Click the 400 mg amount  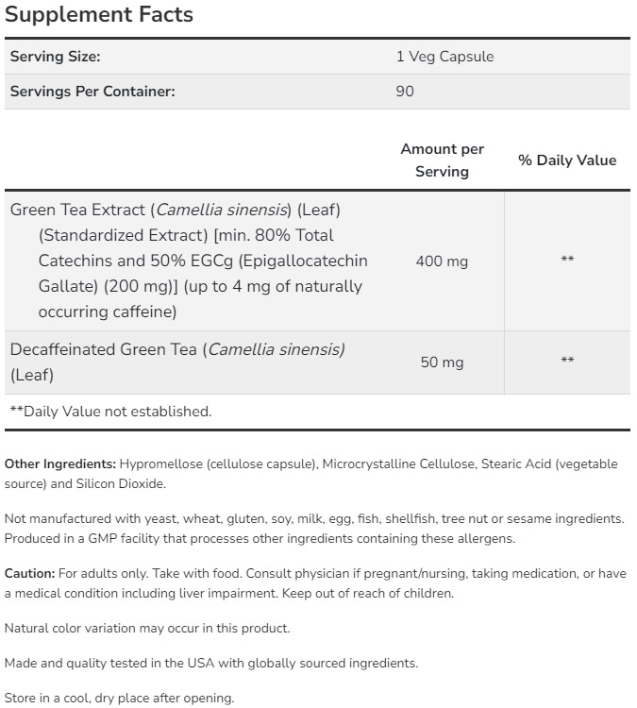[442, 261]
